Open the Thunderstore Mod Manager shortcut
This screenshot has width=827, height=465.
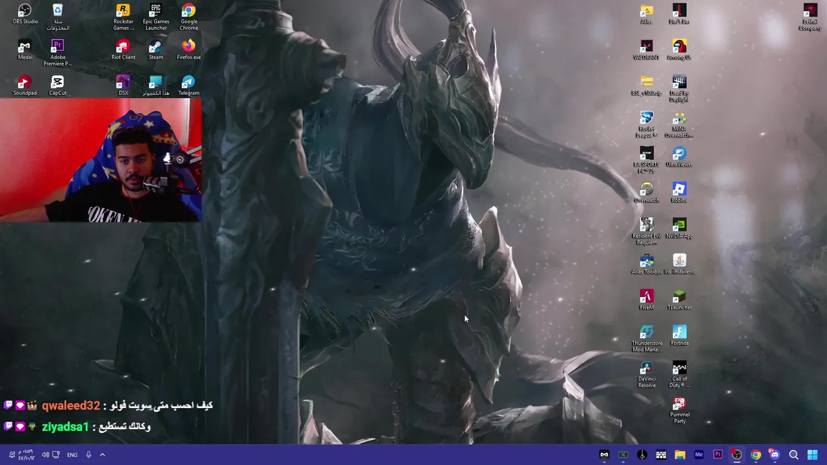646,338
